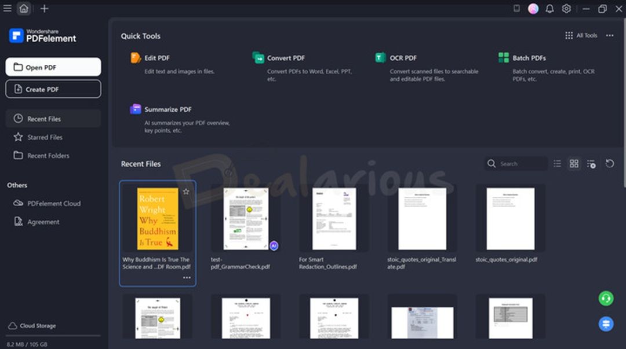Open the test-pdf_GrammarCheck.pdf thumbnail

pos(245,218)
